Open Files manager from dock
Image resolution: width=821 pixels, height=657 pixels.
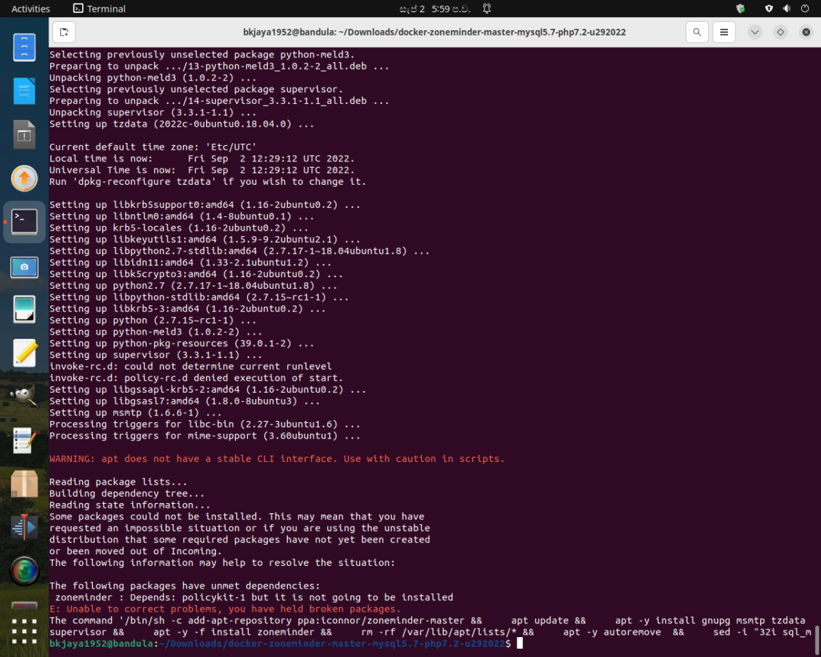[x=25, y=47]
